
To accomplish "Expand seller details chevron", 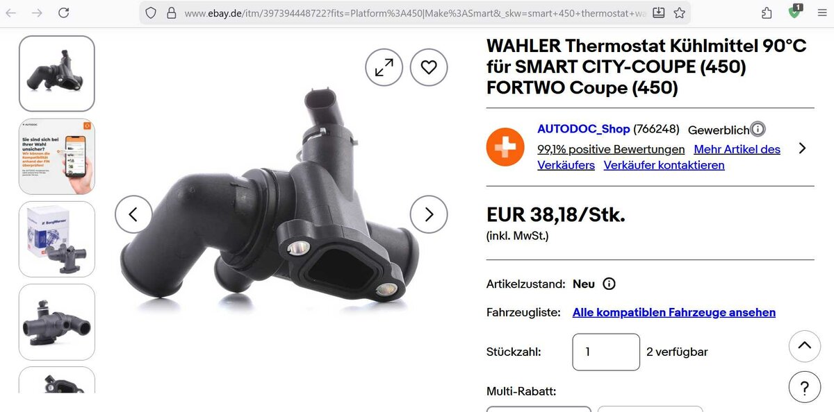I will (x=802, y=148).
